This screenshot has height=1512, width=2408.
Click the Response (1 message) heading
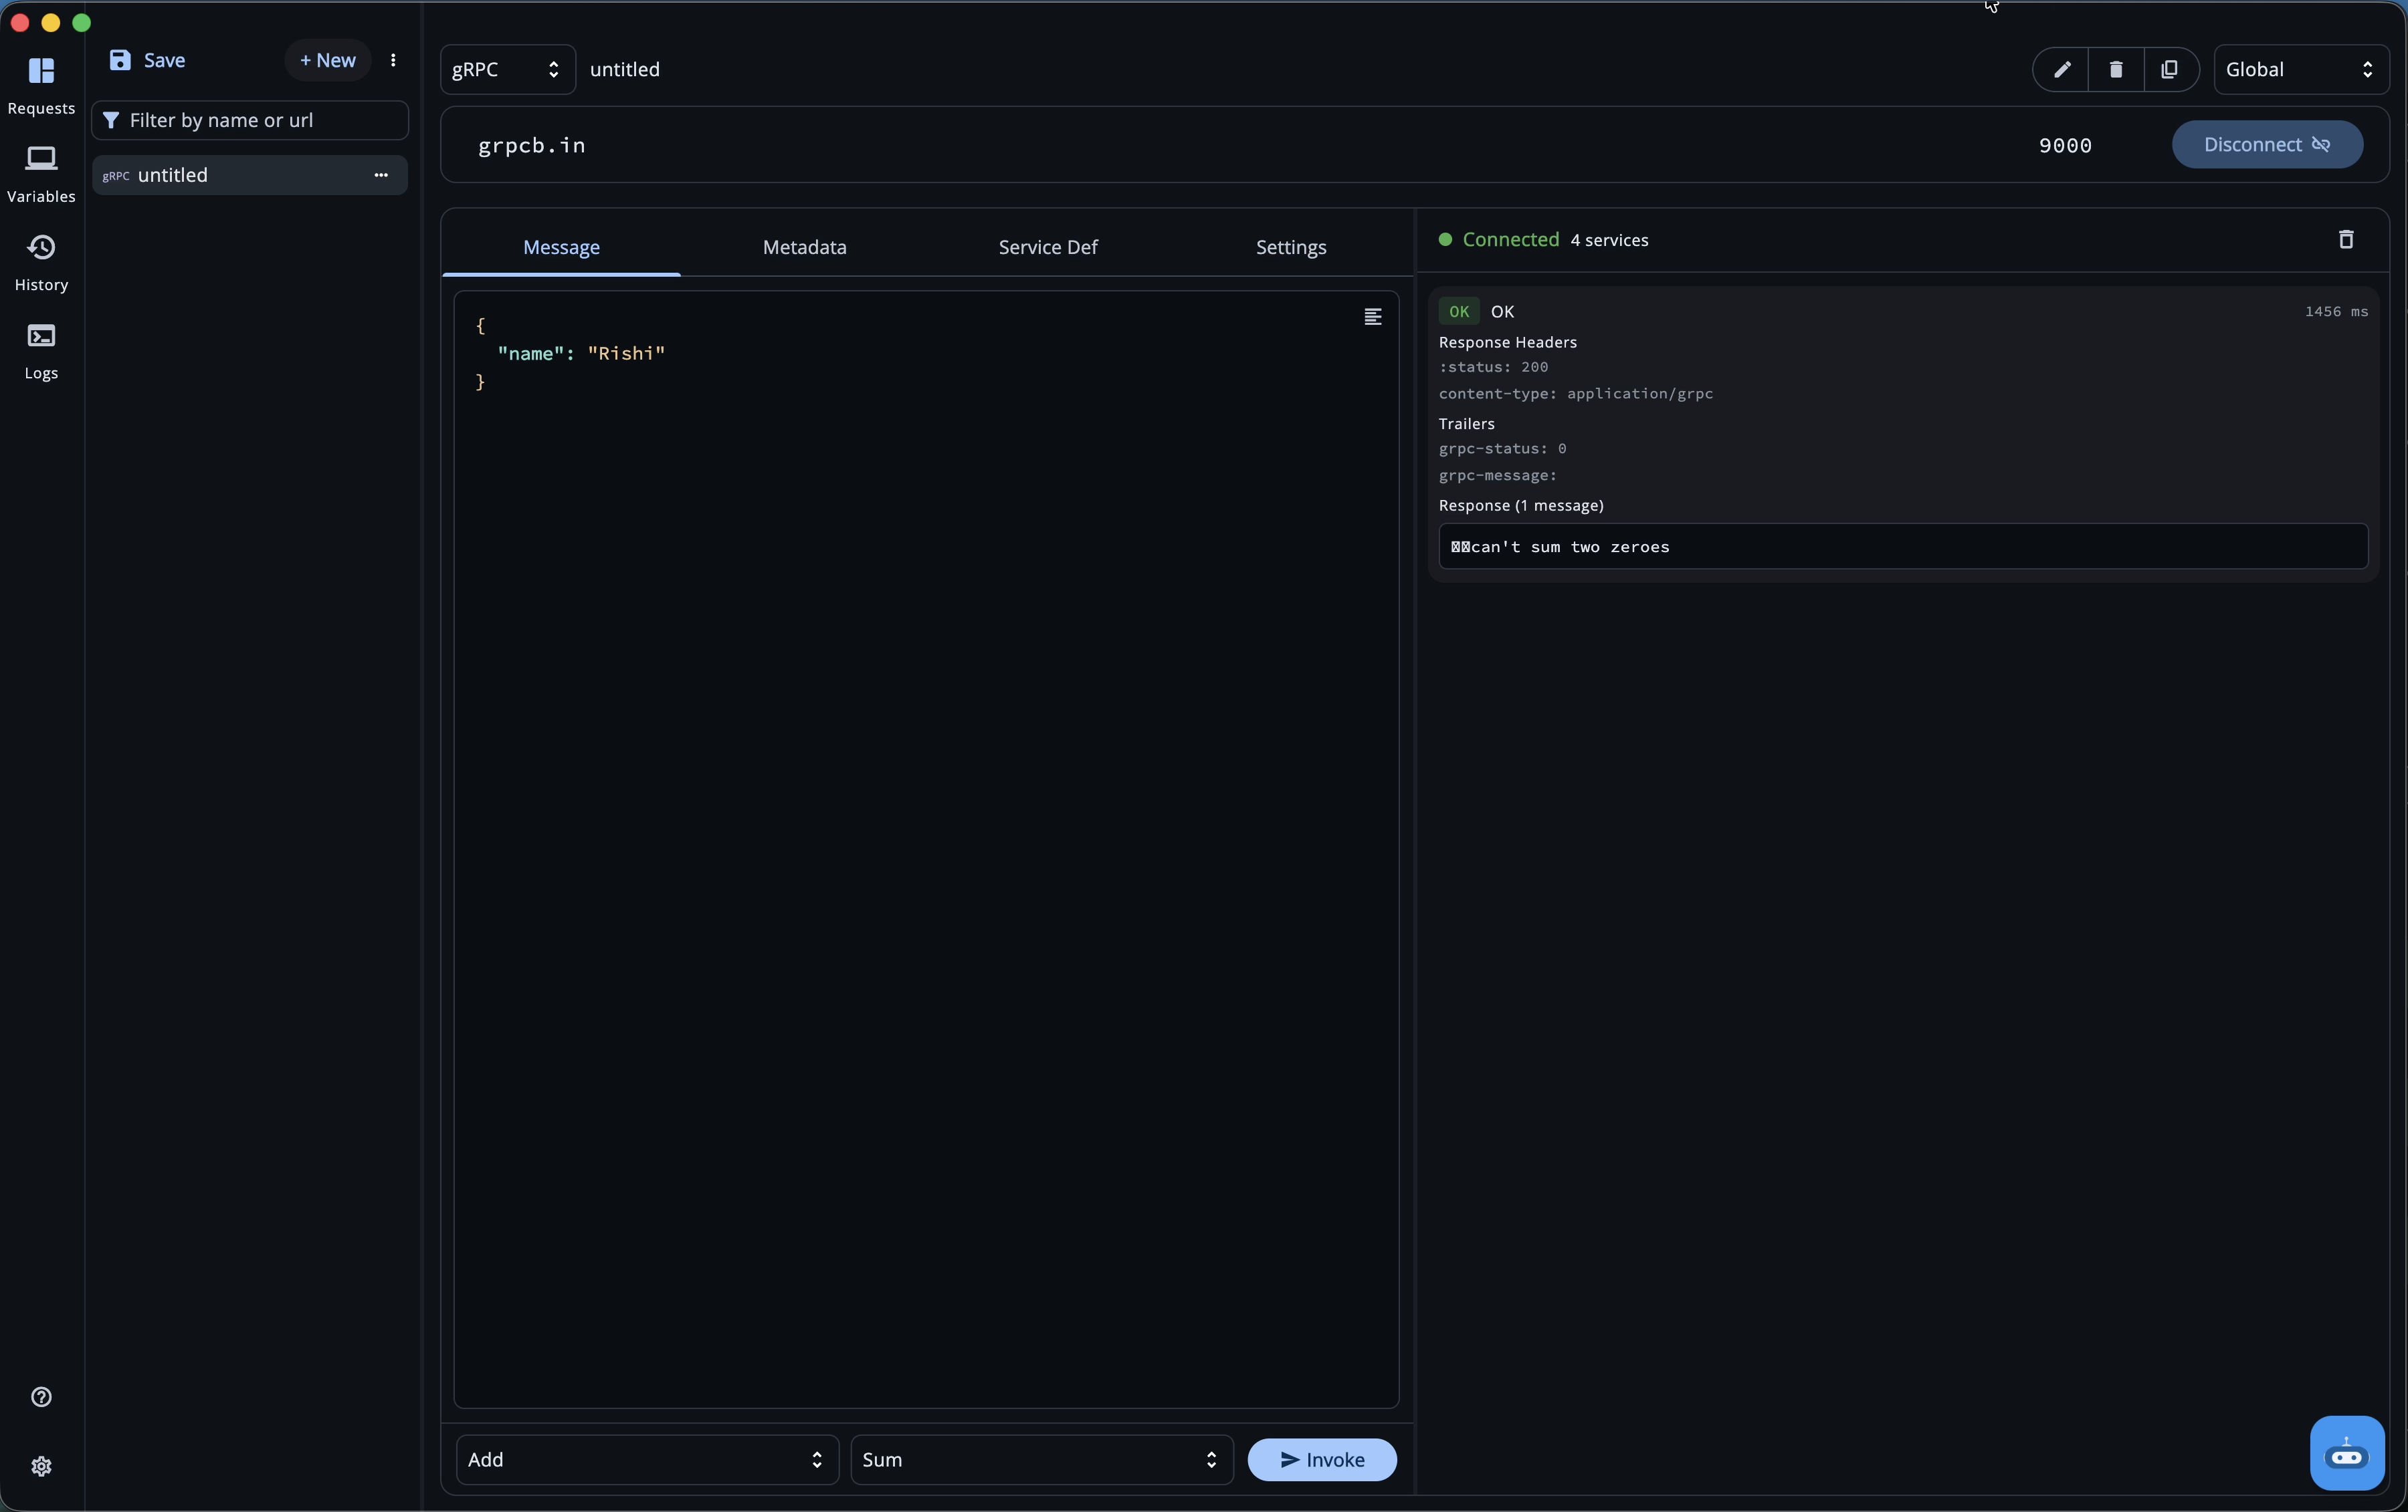(1521, 505)
